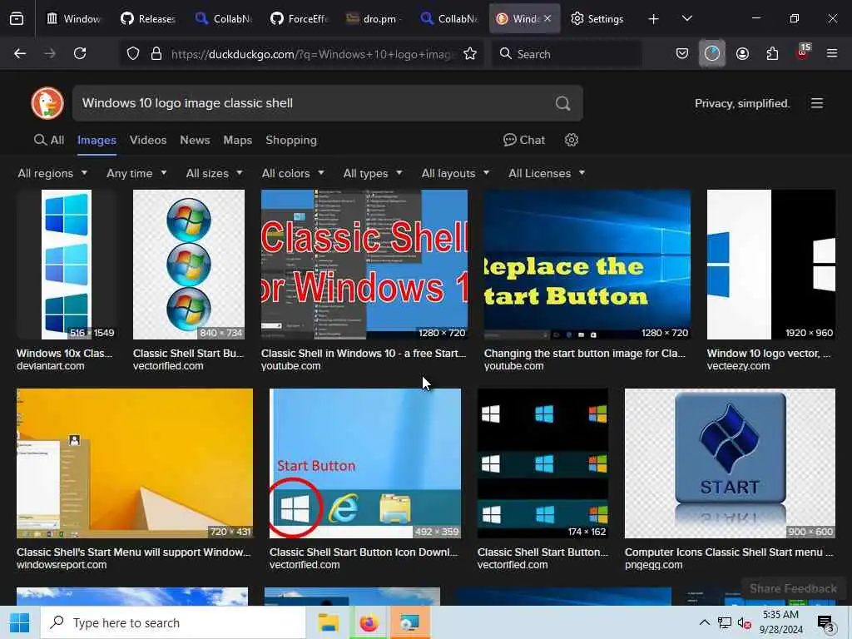Open the Windows Start menu

(x=20, y=622)
